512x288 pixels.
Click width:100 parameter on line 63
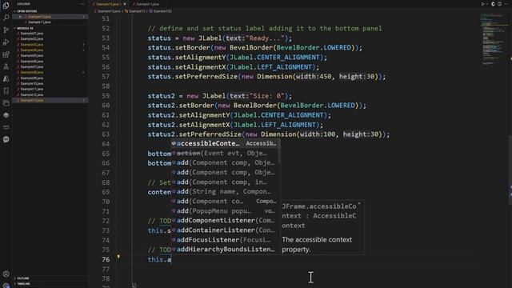pos(318,134)
